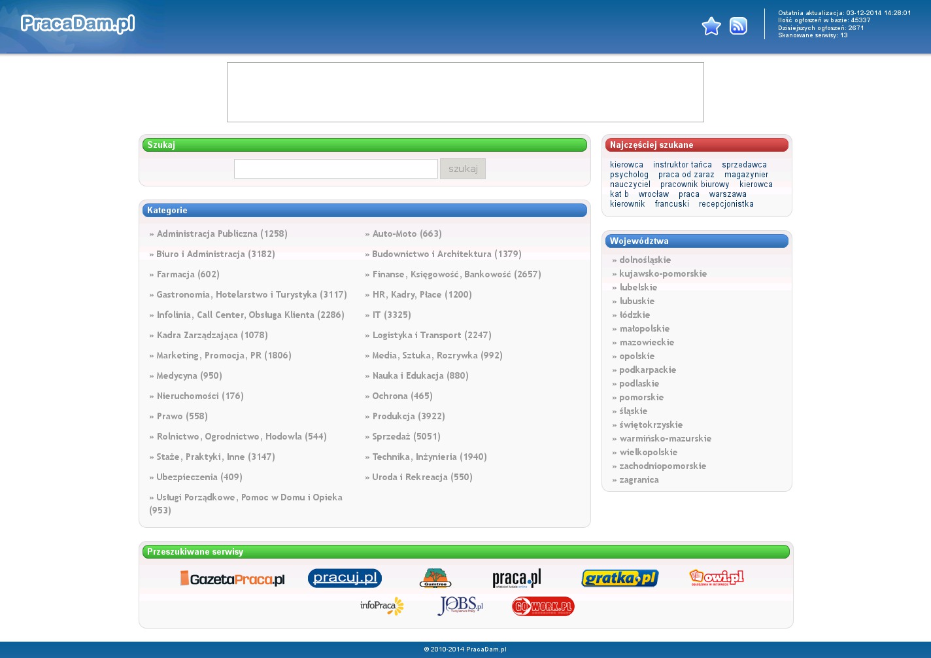
Task: Open Usługi Porządkowe, Pomoc w Domu category
Action: 246,504
